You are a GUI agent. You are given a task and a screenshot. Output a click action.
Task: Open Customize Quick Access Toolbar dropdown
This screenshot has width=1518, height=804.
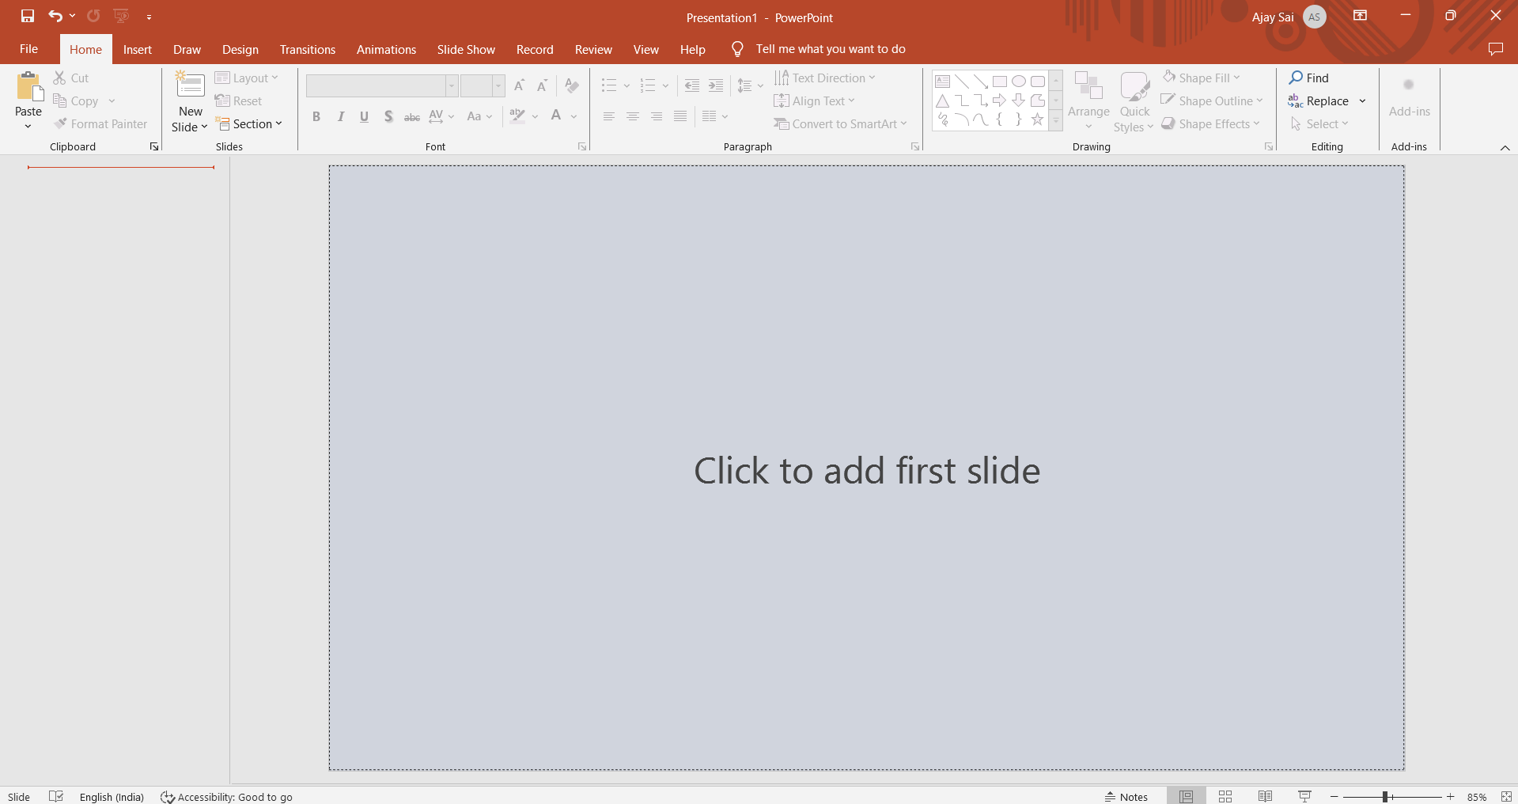point(149,17)
